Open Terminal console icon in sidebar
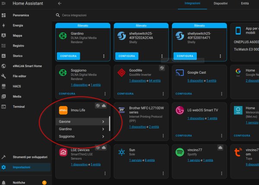This screenshot has width=259, height=185. coord(3,107)
